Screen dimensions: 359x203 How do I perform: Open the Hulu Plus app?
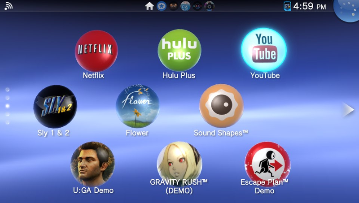click(x=179, y=50)
